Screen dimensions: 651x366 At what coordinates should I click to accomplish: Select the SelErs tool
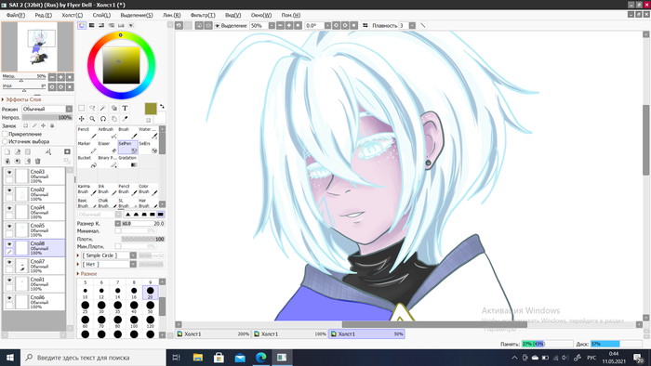click(148, 147)
